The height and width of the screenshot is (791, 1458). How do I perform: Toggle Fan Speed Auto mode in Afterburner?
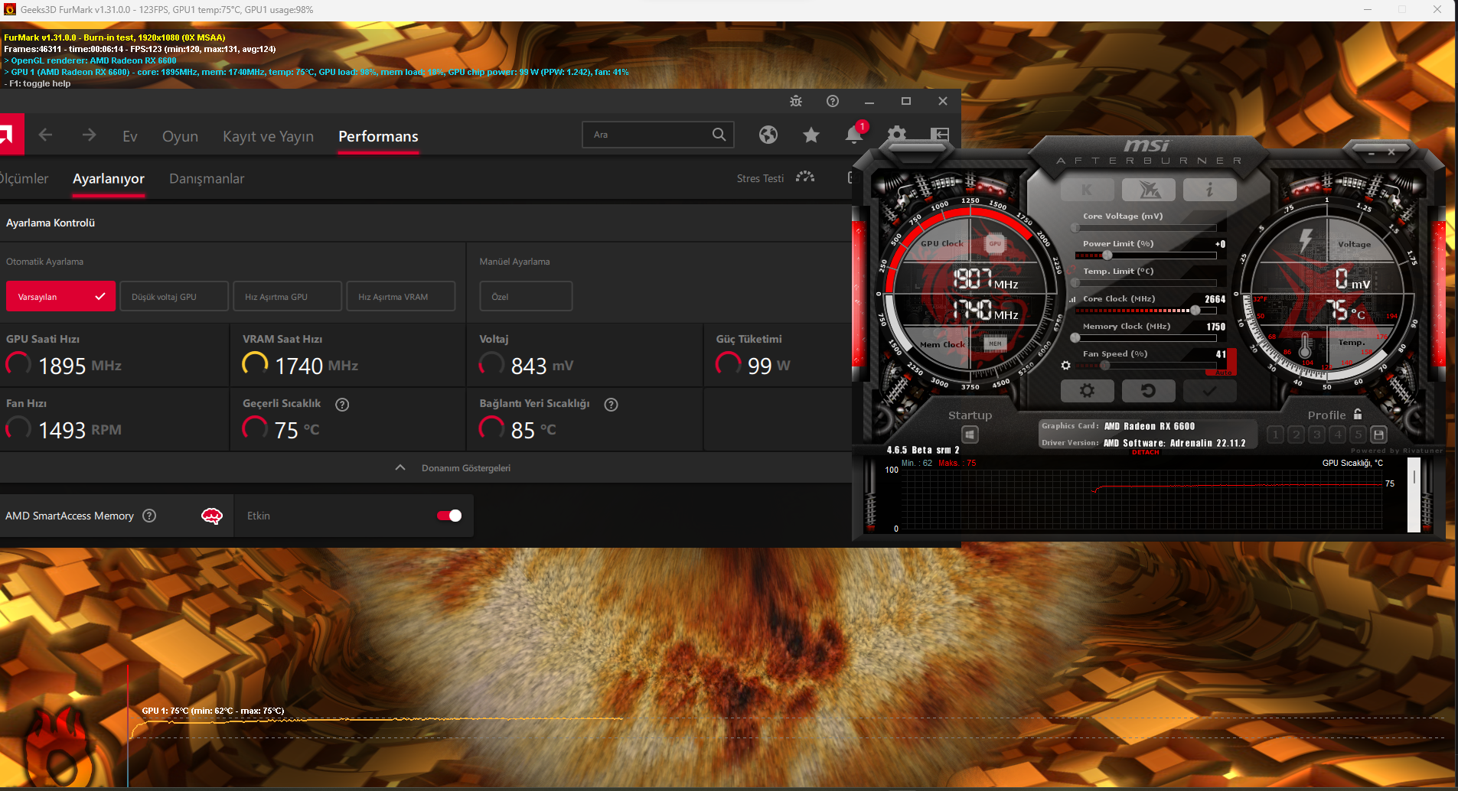[1223, 373]
